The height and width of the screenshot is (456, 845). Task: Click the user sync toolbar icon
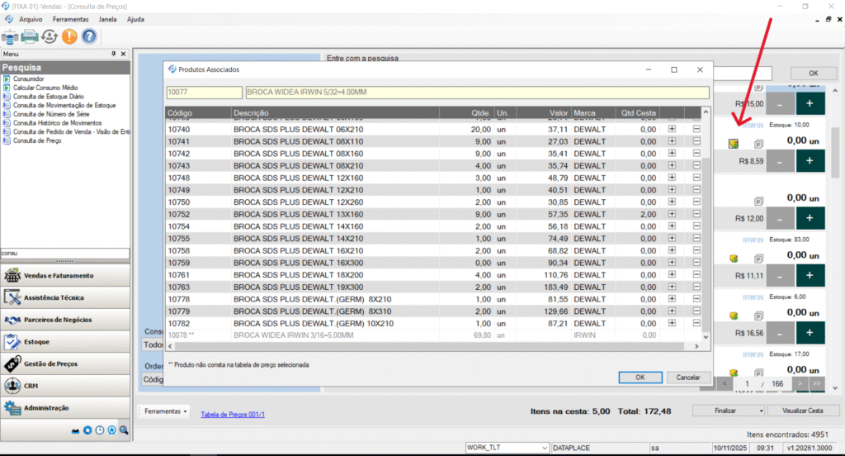click(x=50, y=36)
